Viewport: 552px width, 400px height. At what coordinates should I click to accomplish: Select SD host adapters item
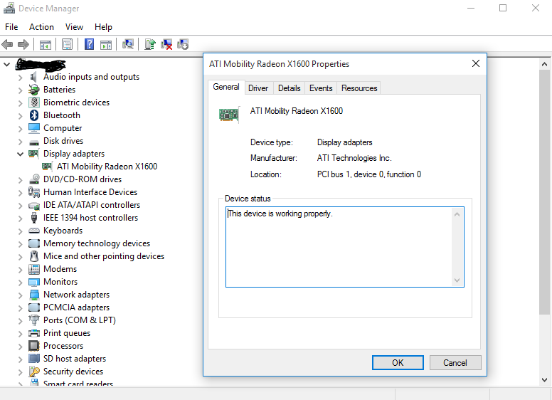click(75, 359)
